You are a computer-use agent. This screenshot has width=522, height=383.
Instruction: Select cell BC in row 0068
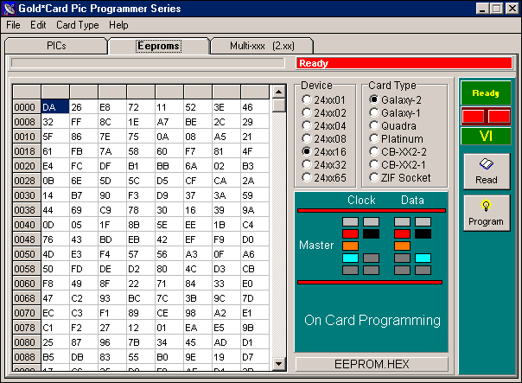point(141,298)
